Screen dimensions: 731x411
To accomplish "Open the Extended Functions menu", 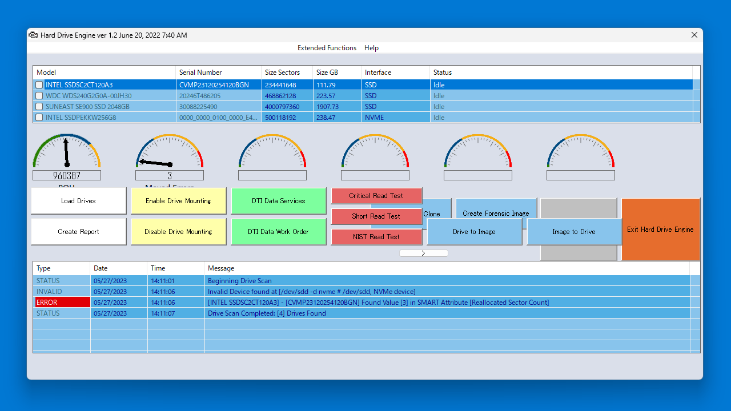I will [327, 48].
